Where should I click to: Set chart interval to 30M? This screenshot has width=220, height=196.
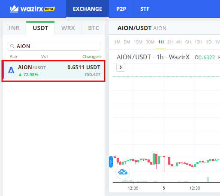click(x=150, y=42)
